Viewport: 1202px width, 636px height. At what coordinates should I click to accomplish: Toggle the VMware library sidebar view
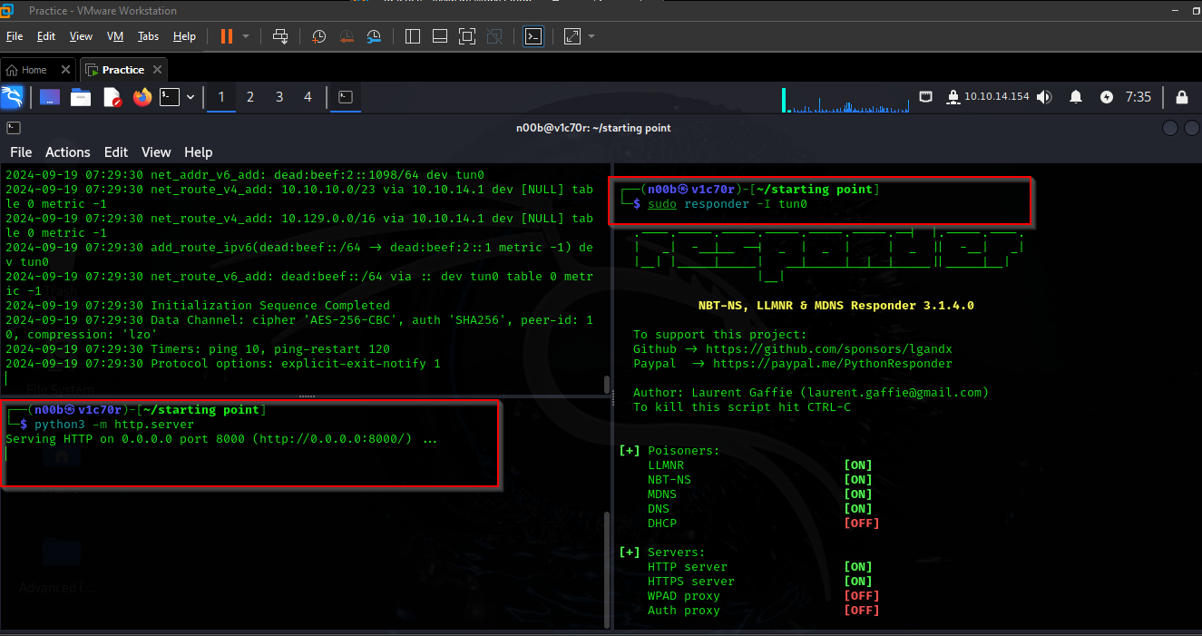[x=413, y=36]
